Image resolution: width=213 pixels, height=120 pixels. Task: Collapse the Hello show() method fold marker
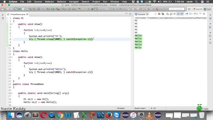pos(12,57)
